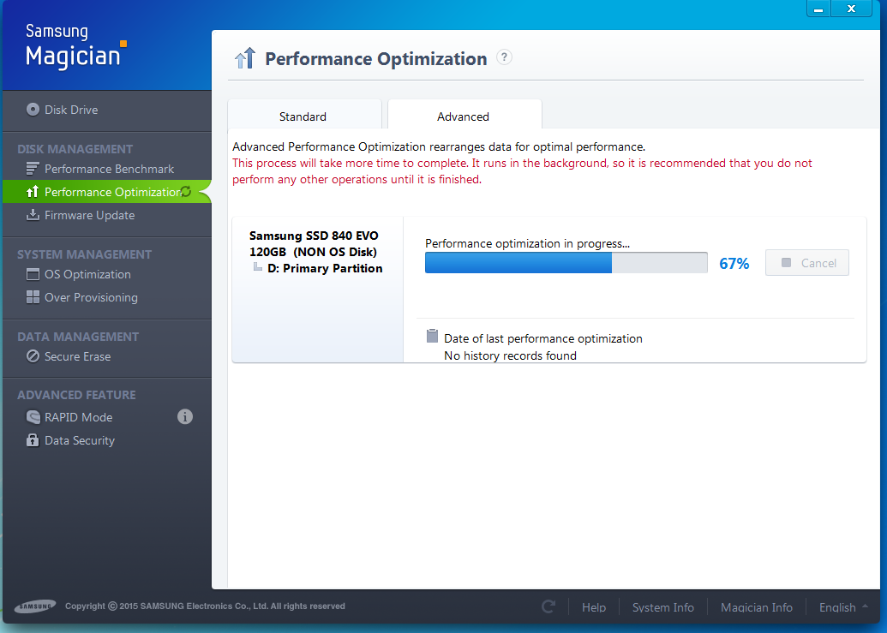The width and height of the screenshot is (887, 633).
Task: Click the clipboard icon for last optimization date
Action: (432, 336)
